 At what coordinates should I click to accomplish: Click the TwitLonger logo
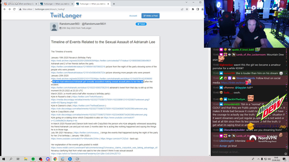66,16
